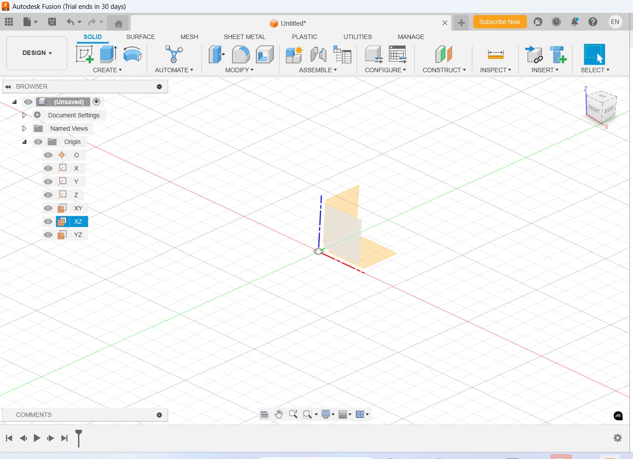The image size is (633, 459).
Task: Switch to the SHEET METAL tab
Action: [x=245, y=37]
